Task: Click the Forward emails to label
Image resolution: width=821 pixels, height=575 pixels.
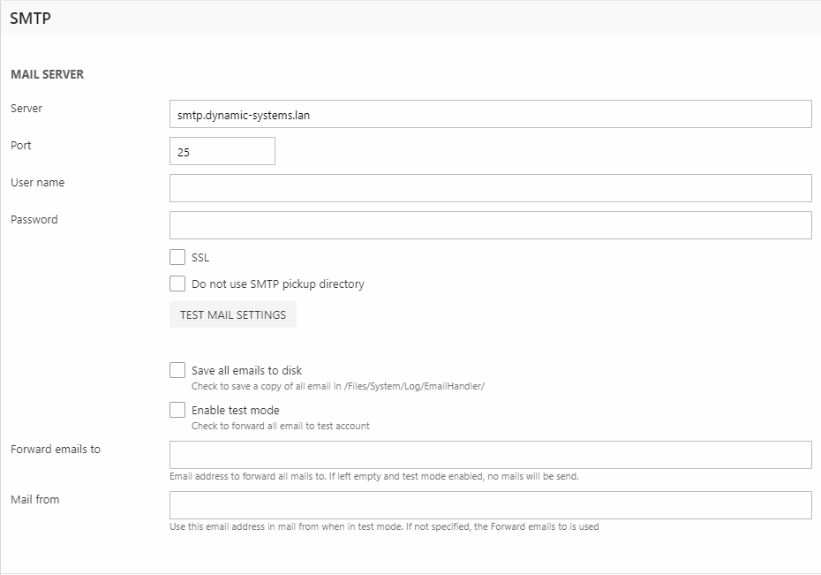Action: pyautogui.click(x=56, y=450)
